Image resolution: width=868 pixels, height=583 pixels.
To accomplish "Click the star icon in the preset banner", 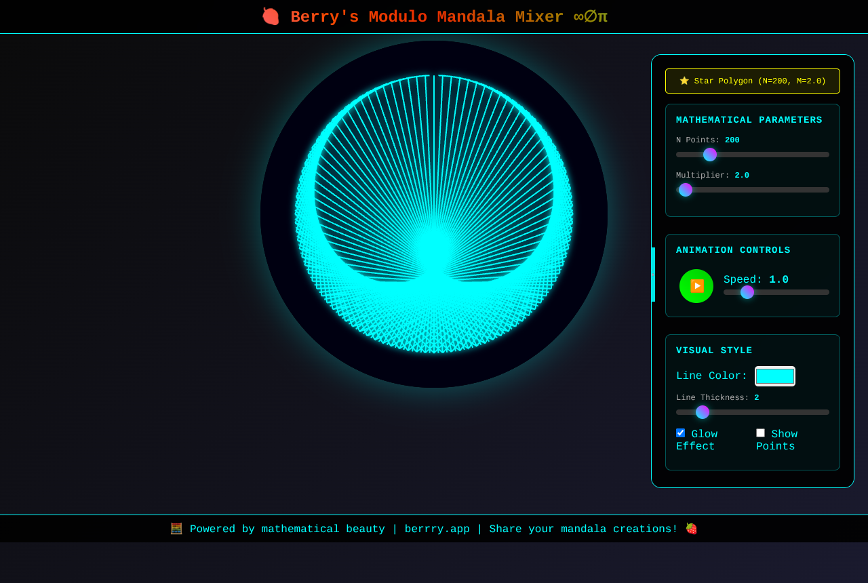I will pyautogui.click(x=684, y=81).
